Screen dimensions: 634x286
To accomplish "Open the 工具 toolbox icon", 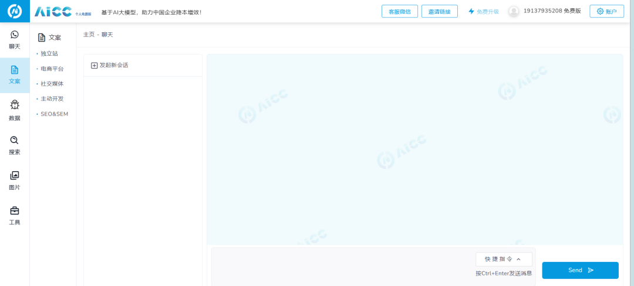I will [15, 210].
